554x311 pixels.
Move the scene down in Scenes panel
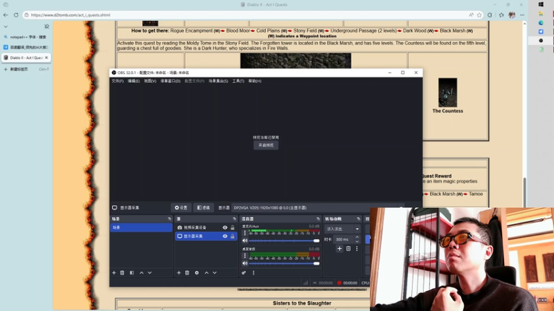point(150,272)
